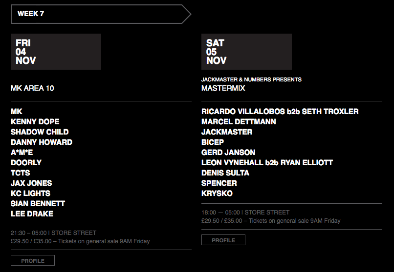394x272 pixels.
Task: Click artist name LEE DRAKE
Action: click(x=32, y=214)
